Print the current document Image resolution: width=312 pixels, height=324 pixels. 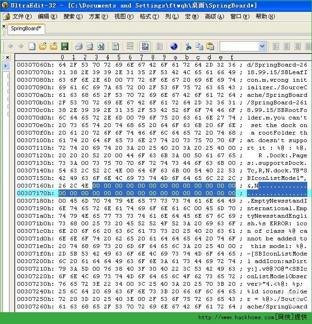click(79, 46)
